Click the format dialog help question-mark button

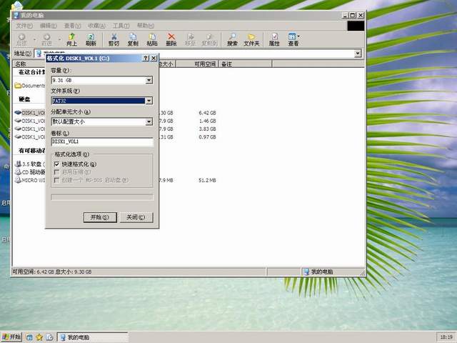click(x=146, y=58)
